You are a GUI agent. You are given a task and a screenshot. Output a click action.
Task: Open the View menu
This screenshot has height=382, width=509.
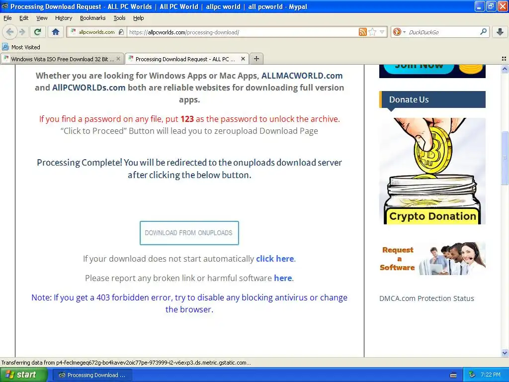(42, 18)
